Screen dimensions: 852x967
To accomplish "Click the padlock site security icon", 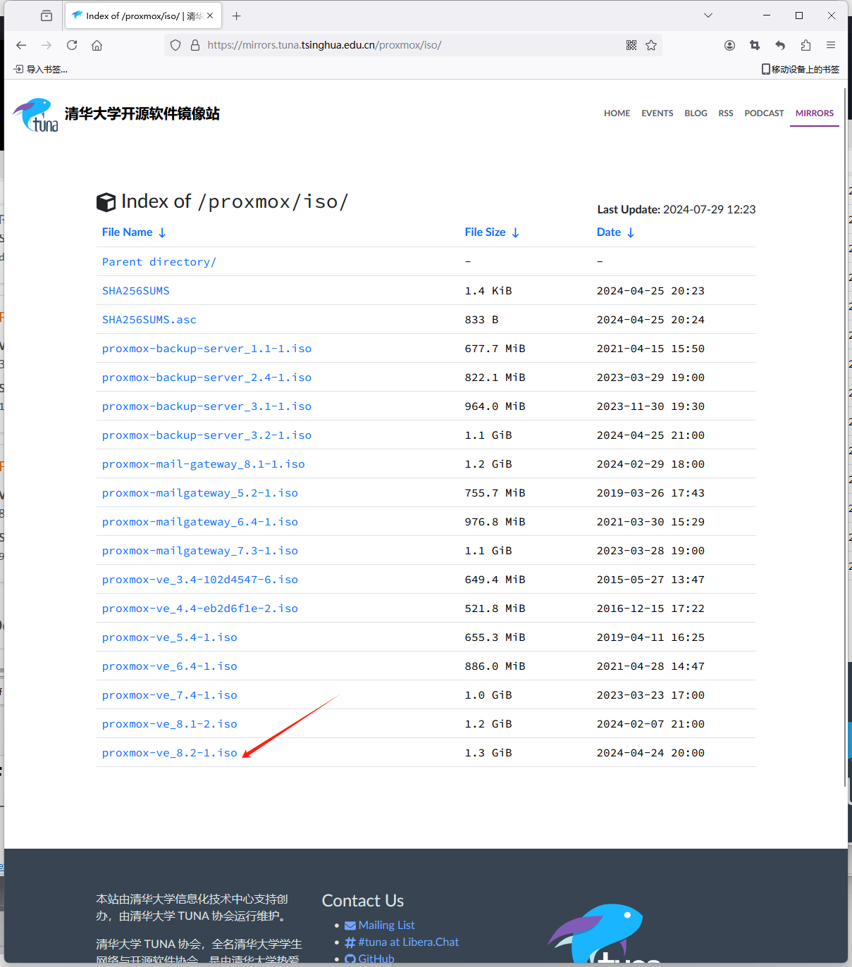I will point(195,45).
